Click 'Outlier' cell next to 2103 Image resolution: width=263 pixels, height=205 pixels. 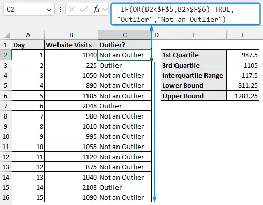[125, 187]
